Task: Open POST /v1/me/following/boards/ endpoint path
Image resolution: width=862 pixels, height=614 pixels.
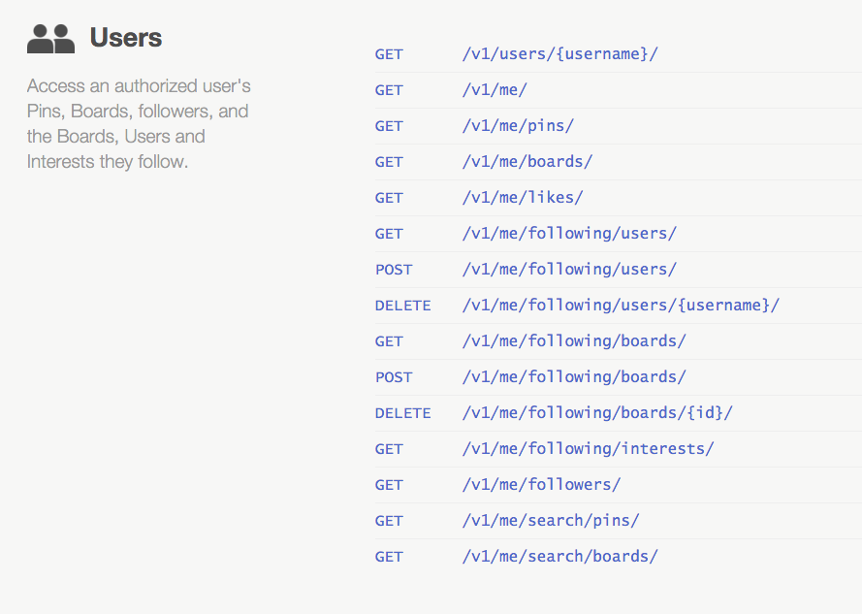Action: (x=574, y=377)
